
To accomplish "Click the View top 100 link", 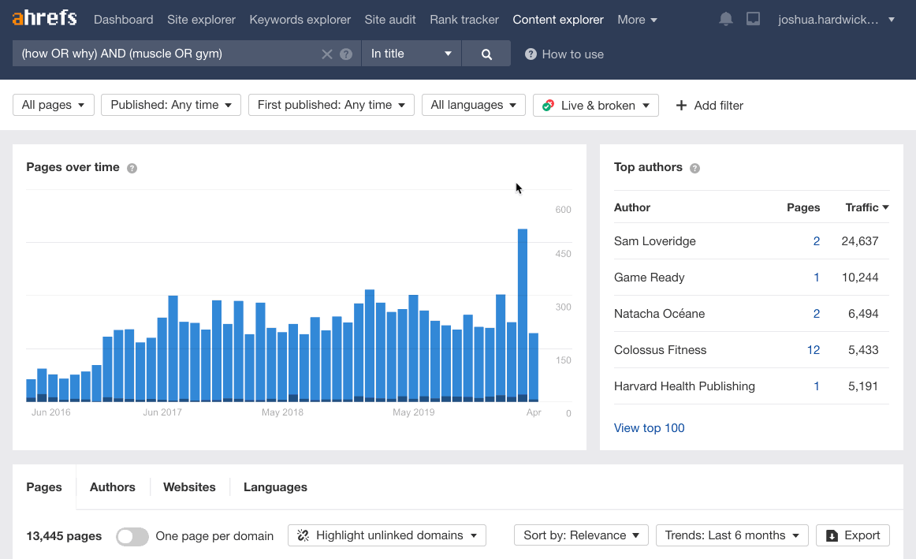I will click(x=649, y=427).
